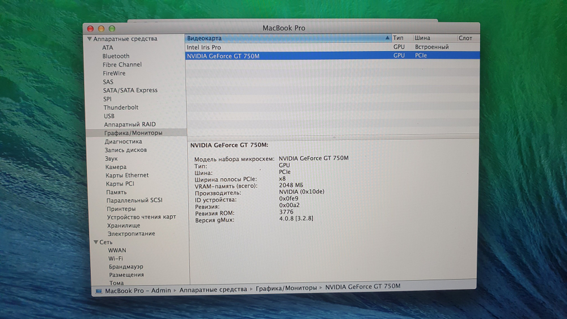The image size is (567, 319).
Task: Select the Intel Iris Pro row
Action: coord(332,47)
